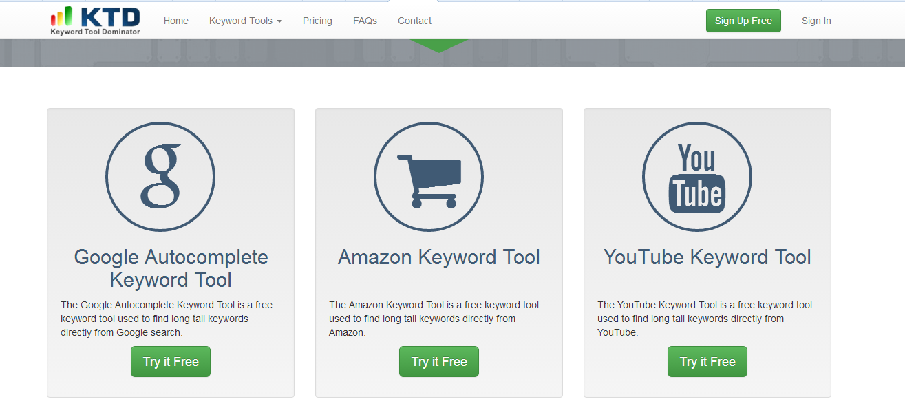Open the FAQs page
The height and width of the screenshot is (410, 905).
point(365,21)
